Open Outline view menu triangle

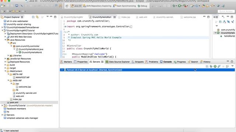tap(217, 26)
